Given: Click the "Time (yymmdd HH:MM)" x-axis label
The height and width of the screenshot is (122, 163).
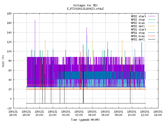Looking at the screenshot, I should (x=85, y=120).
